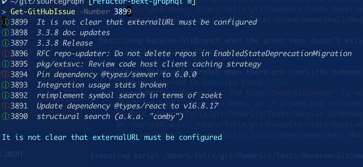363x167 pixels.
Task: Click the -Number parameter in the command
Action: (x=95, y=12)
